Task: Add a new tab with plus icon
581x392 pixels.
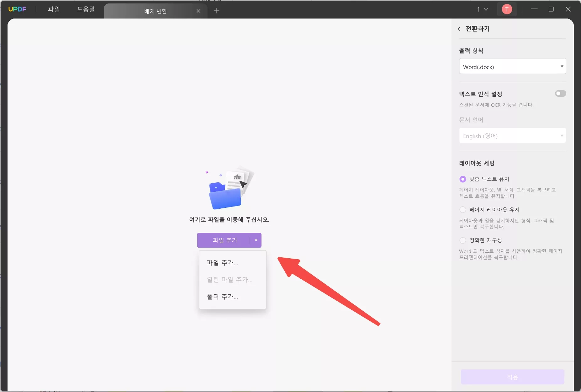Action: click(217, 11)
